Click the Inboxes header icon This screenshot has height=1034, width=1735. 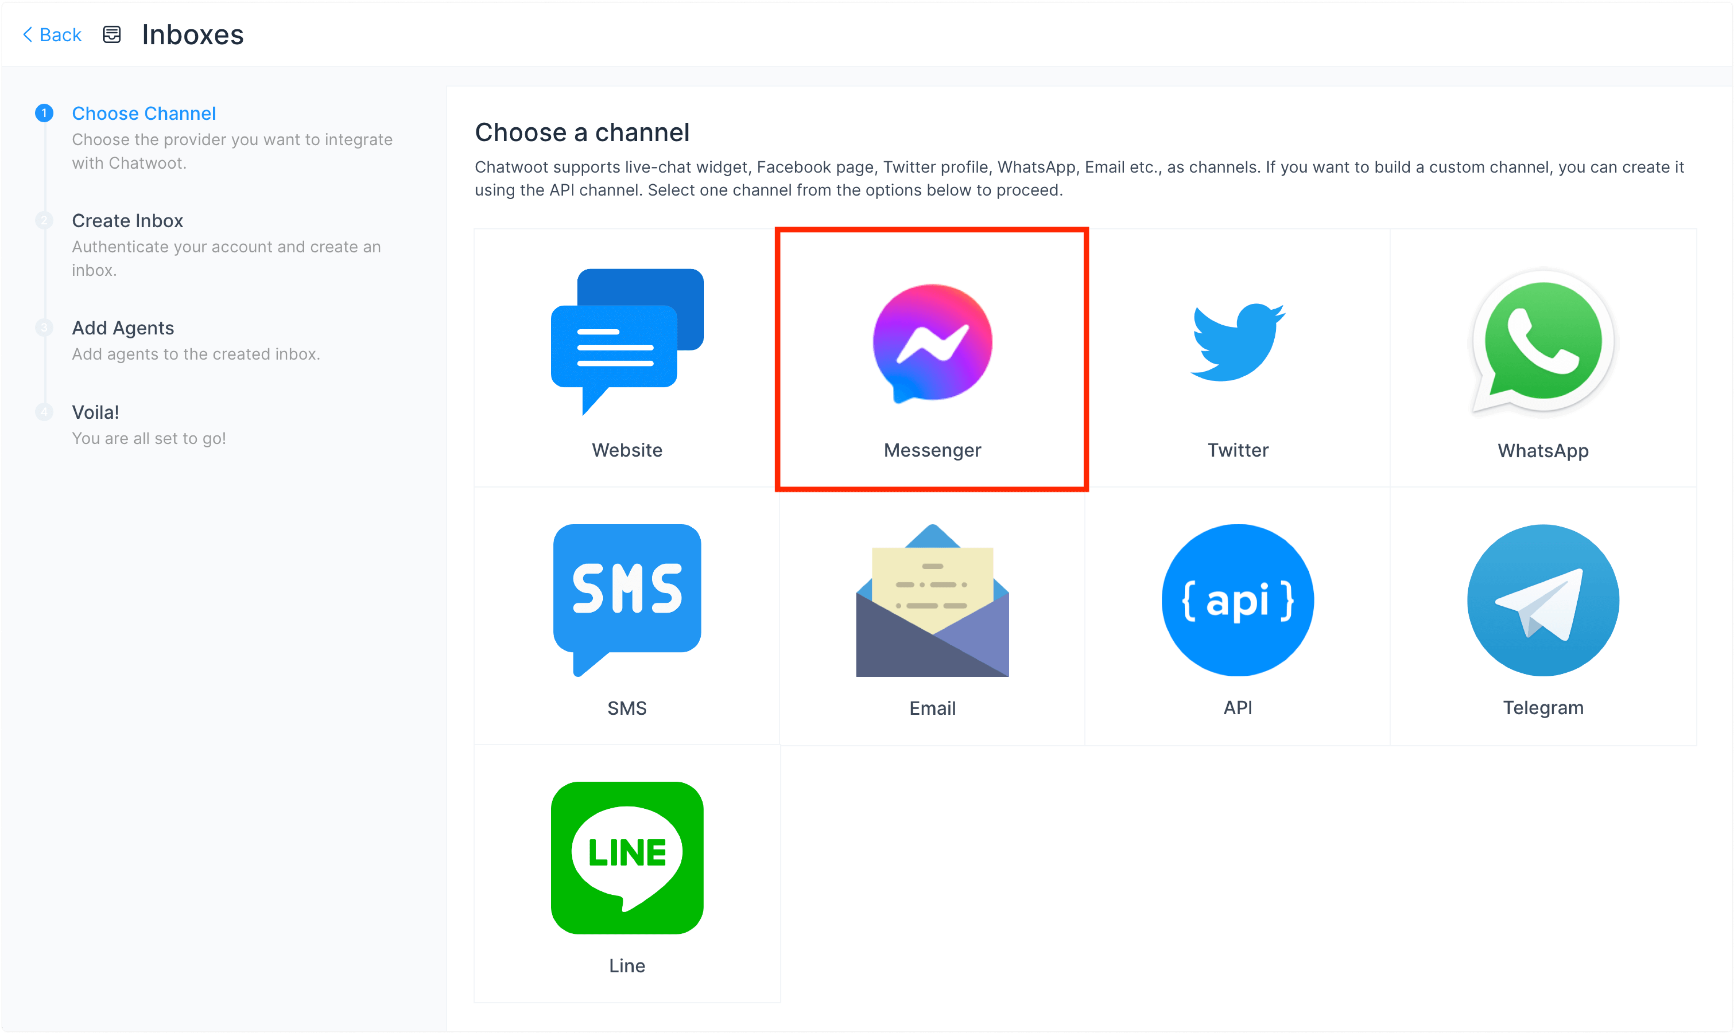click(x=111, y=35)
